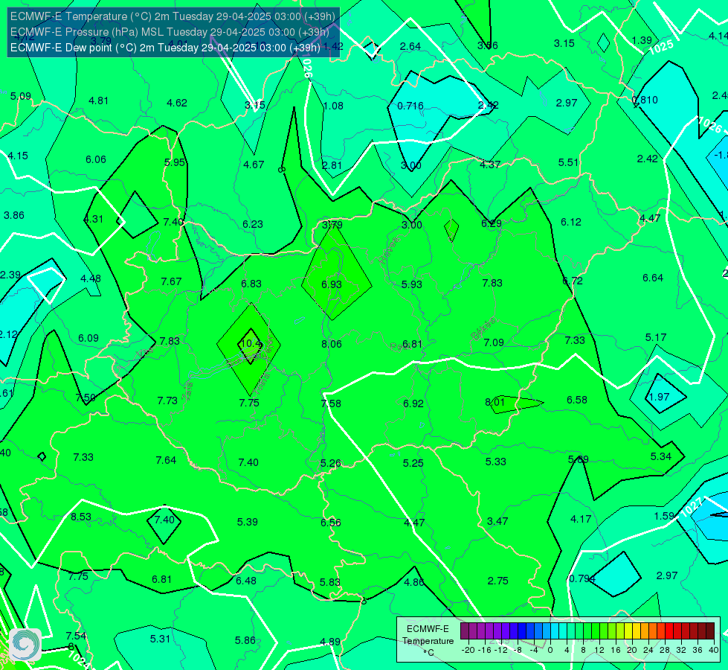Click the 6.64 temperature value

[x=653, y=278]
